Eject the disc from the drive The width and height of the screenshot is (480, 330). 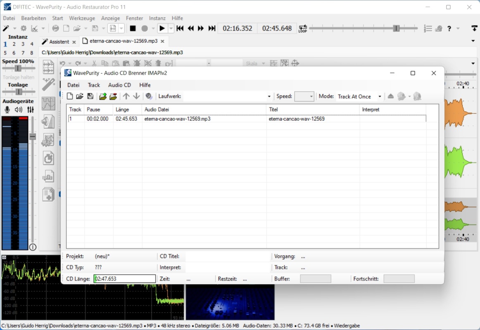[391, 96]
